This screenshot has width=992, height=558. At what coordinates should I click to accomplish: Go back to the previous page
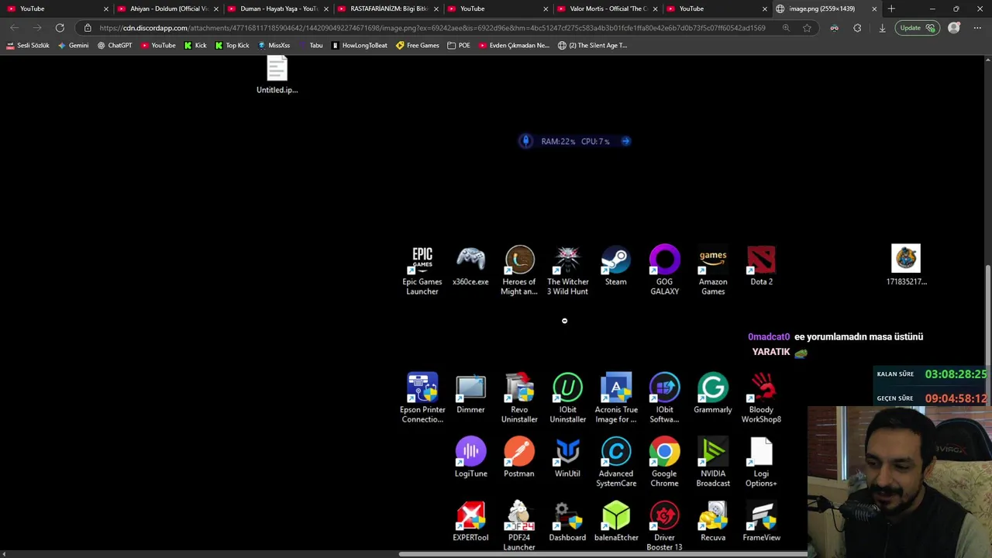point(14,28)
